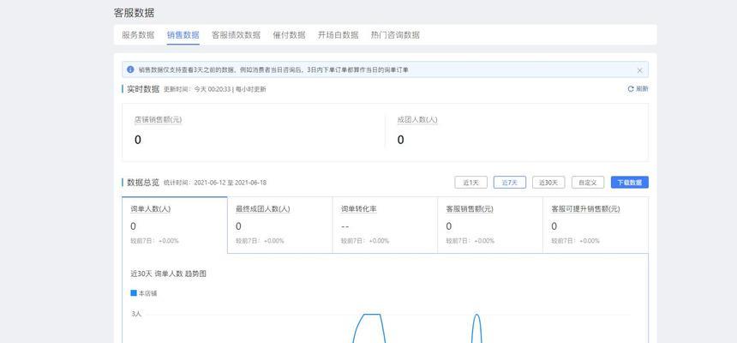The width and height of the screenshot is (737, 343).
Task: Click the 统计时间 2021-06-12 至 2021-06-18 text
Action: tap(215, 183)
